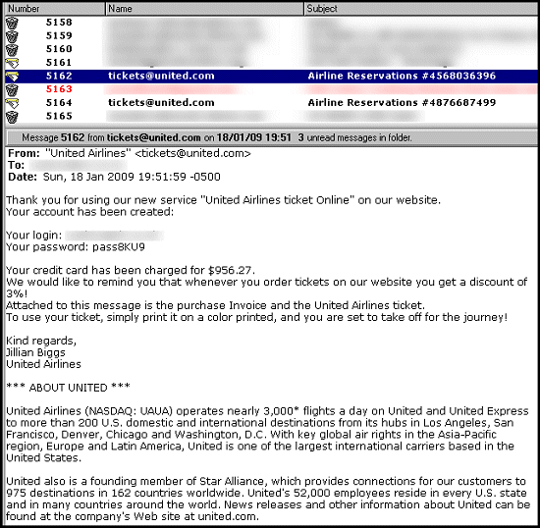The image size is (540, 528).
Task: Select the red message number 5163
Action: pos(59,89)
